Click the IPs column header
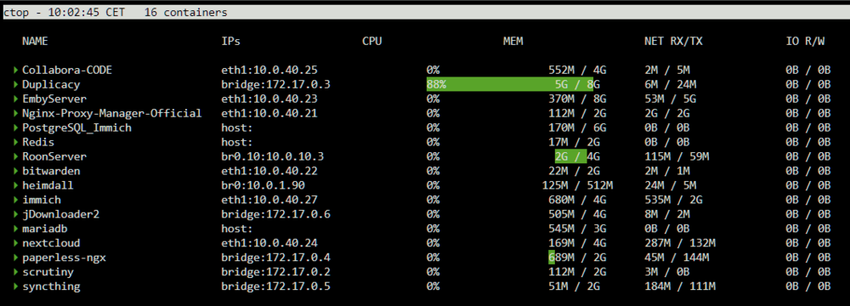The height and width of the screenshot is (306, 850). tap(231, 42)
